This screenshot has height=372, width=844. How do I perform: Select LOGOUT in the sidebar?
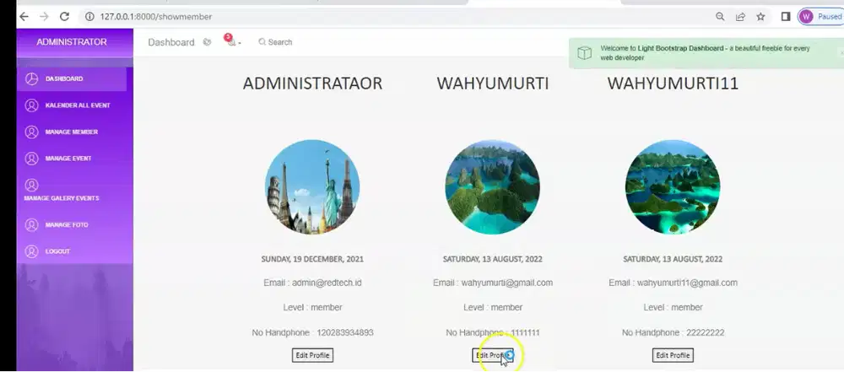pos(57,251)
